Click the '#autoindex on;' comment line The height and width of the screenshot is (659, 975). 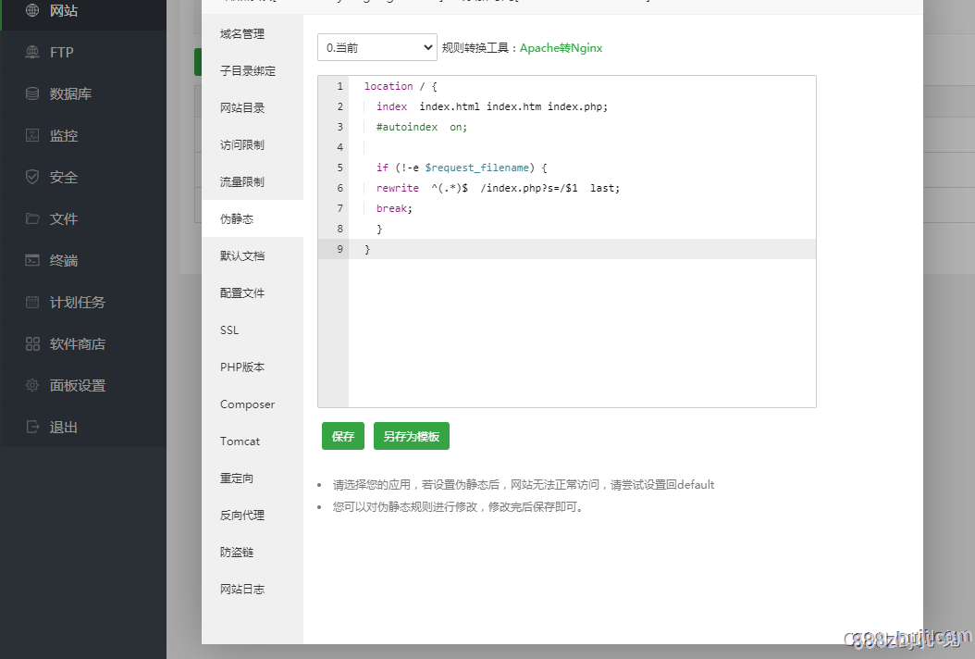tap(421, 127)
